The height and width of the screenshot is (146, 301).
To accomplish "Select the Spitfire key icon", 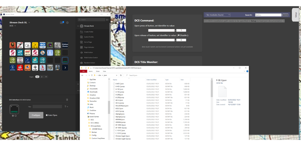I will (12, 68).
